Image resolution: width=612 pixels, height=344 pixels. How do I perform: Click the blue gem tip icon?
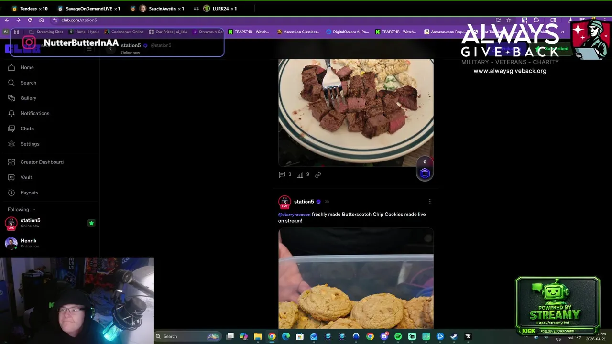425,173
